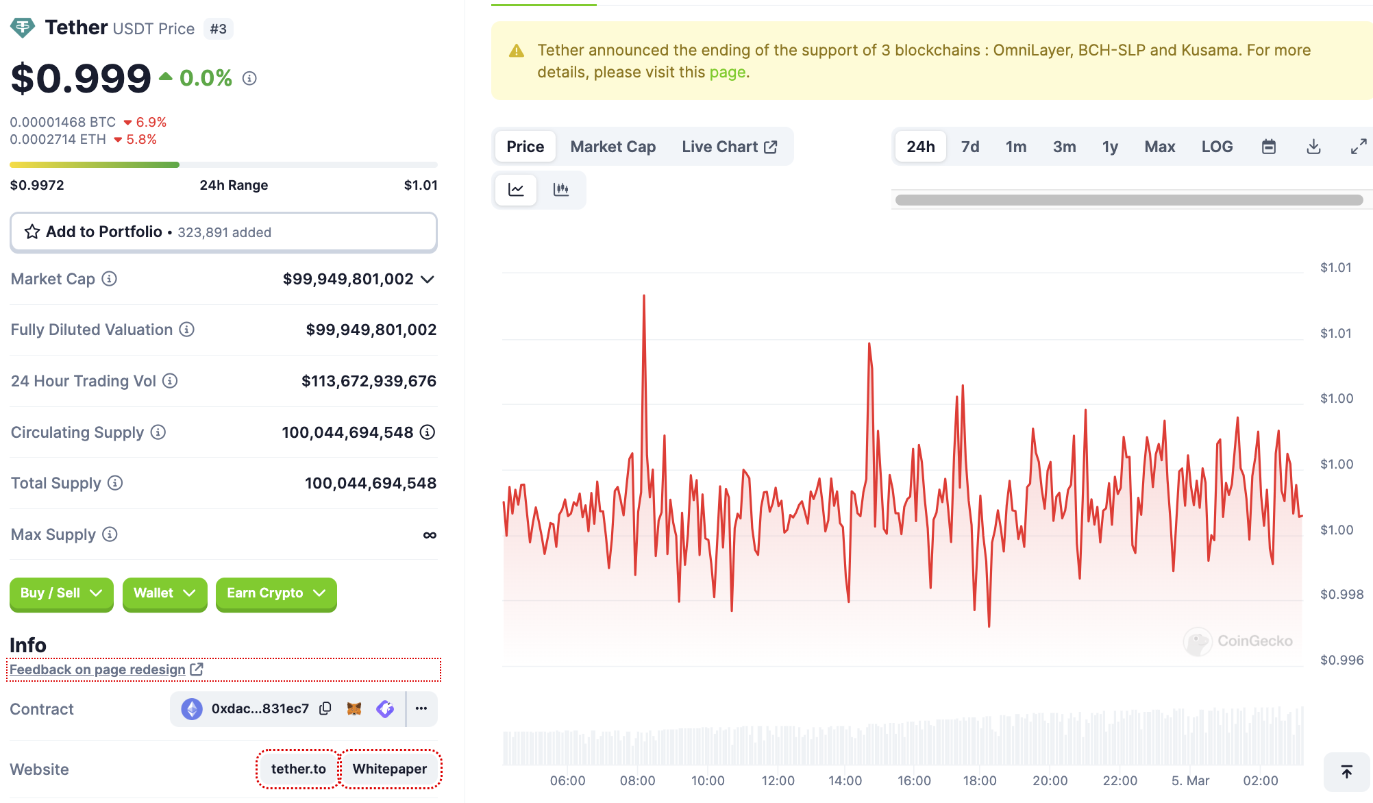Open Whitepaper link
Viewport: 1373px width, 803px height.
coord(390,769)
